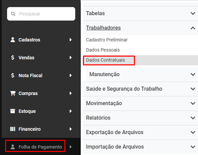
Task: Expand Saúde e Segurança do Trabalho chevron
Action: 193,89
